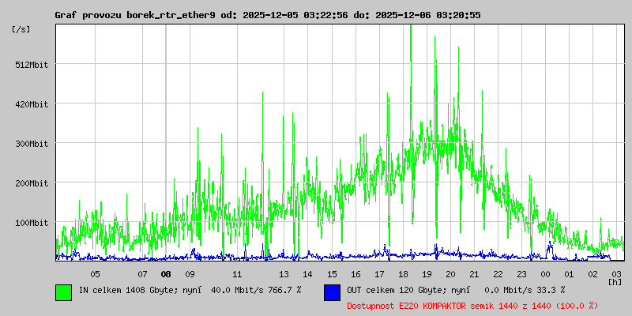
Task: Click the 200Mbit y-axis label
Action: tap(32, 183)
